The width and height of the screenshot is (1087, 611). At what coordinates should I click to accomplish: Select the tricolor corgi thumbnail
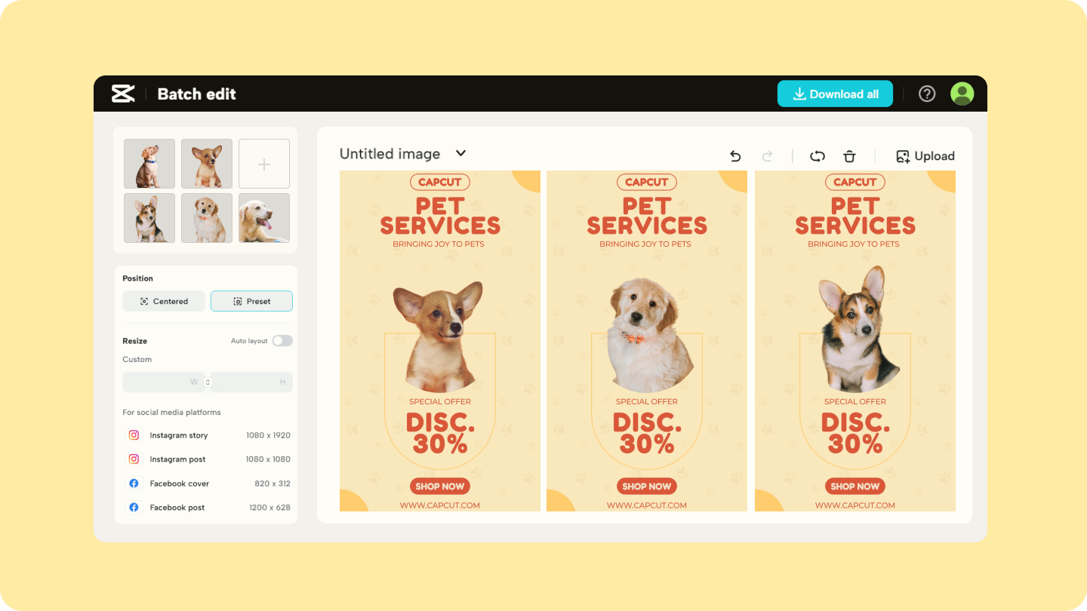click(149, 218)
